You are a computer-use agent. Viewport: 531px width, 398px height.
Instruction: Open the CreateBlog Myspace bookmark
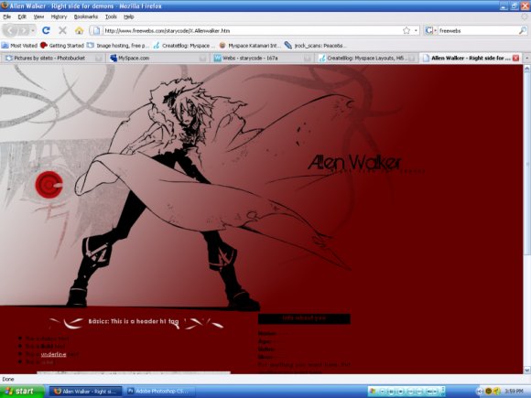coord(184,46)
